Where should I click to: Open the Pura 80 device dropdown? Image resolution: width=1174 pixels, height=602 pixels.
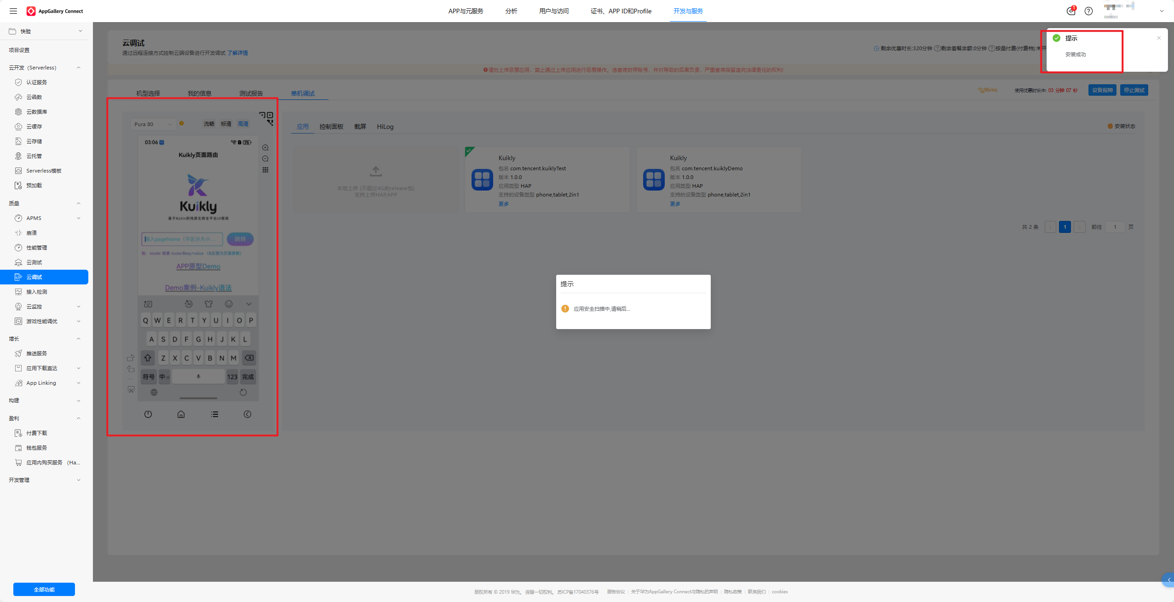pyautogui.click(x=153, y=124)
